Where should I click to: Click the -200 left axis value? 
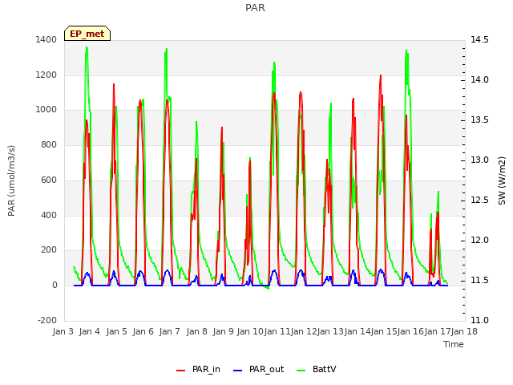pos(47,320)
